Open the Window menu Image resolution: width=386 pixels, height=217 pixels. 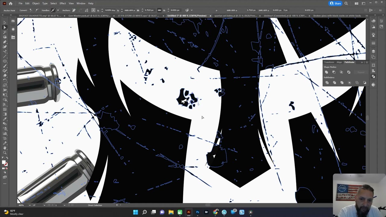coord(81,3)
